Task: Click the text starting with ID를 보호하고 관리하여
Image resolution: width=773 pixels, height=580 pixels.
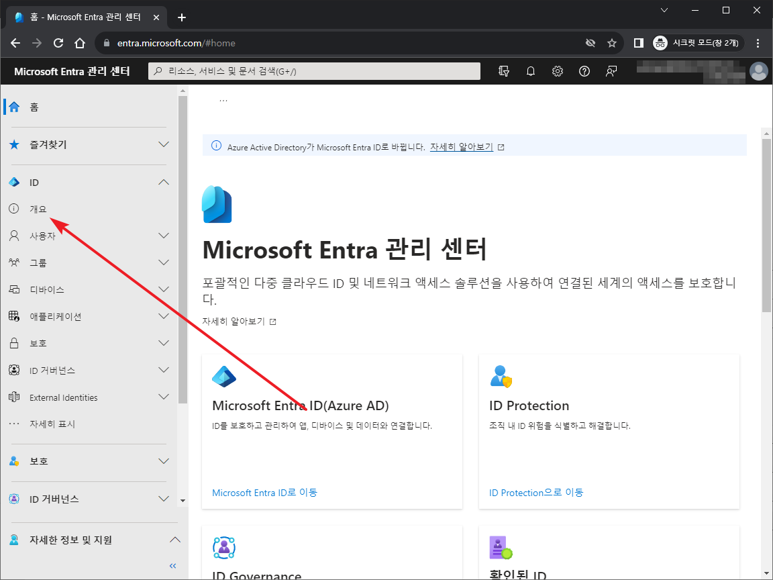Action: click(x=322, y=426)
